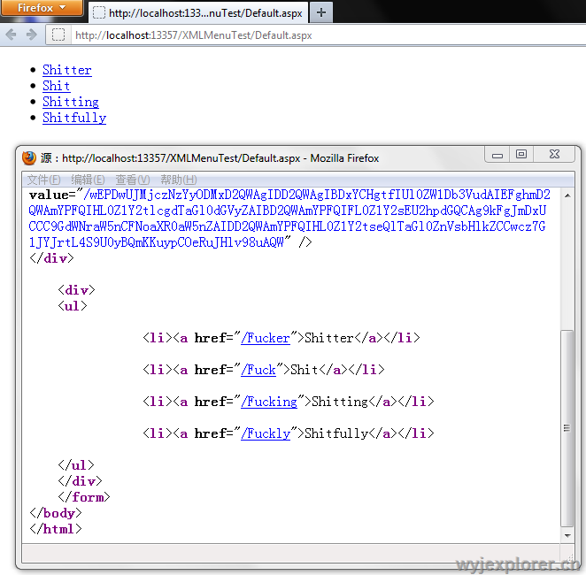The image size is (586, 575).
Task: Click the <ul> opening tag text
Action: (x=73, y=306)
